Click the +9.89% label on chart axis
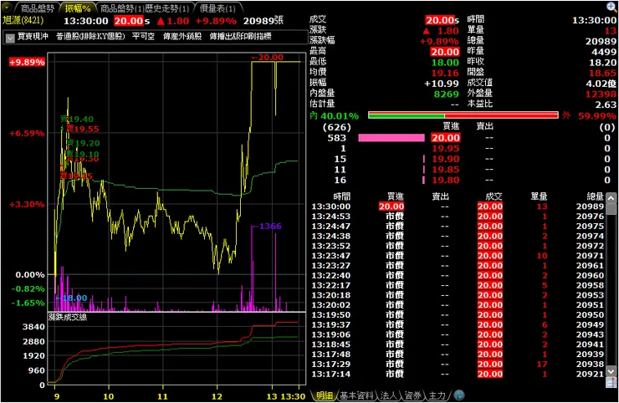 coord(27,63)
